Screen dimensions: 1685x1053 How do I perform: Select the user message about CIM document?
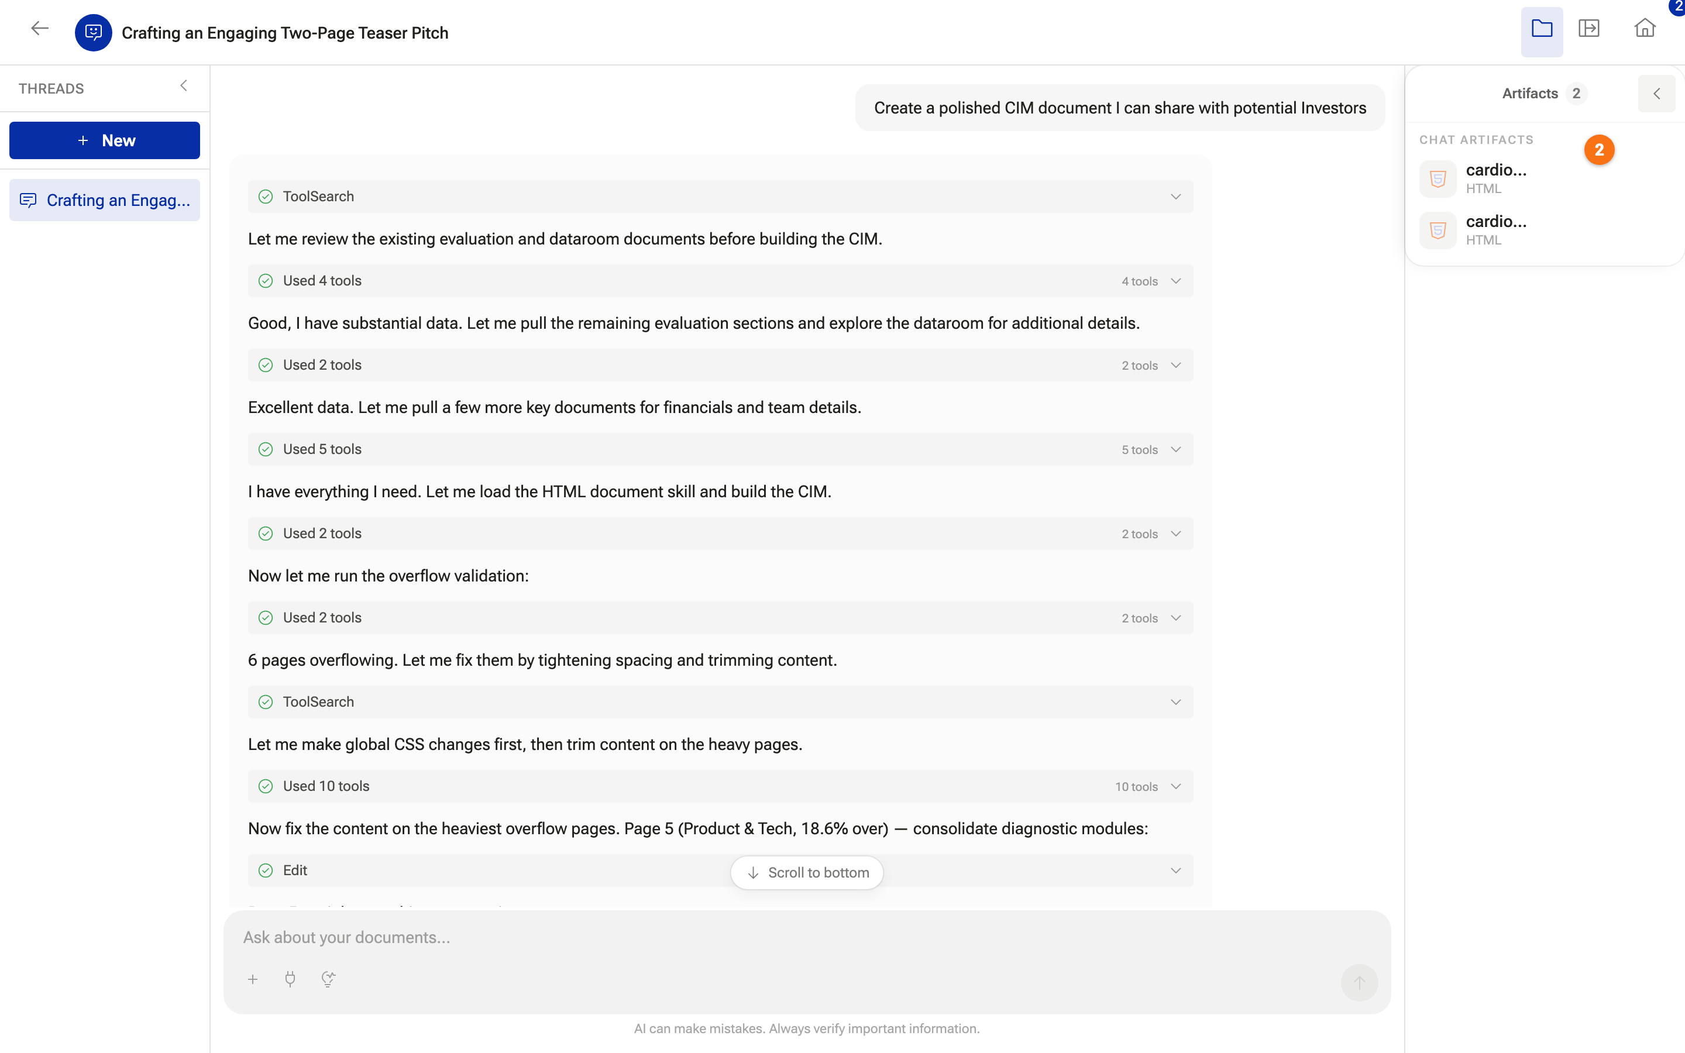coord(1120,108)
